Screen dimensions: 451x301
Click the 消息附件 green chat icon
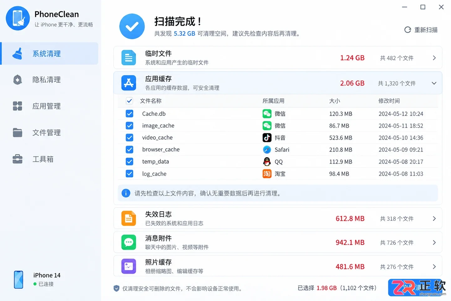click(129, 242)
